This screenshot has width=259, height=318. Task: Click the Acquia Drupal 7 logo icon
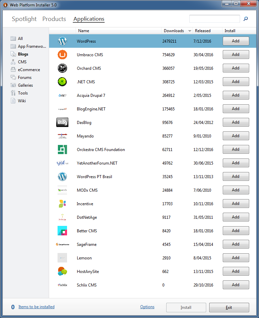pyautogui.click(x=62, y=95)
